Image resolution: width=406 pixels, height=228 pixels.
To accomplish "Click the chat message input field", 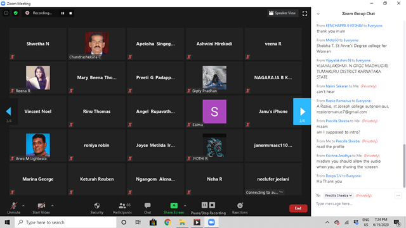I will 355,204.
